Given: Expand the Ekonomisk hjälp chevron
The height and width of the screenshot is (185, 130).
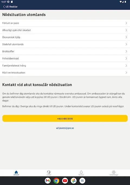Looking at the screenshot, I should [x=126, y=37].
